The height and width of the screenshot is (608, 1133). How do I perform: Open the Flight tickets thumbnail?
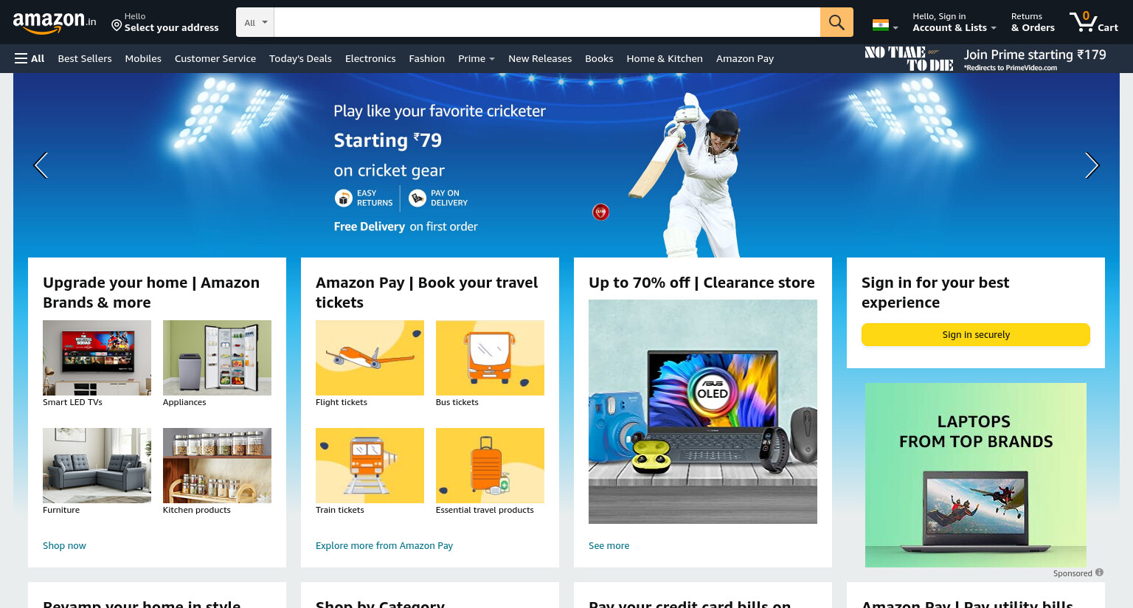(x=370, y=358)
